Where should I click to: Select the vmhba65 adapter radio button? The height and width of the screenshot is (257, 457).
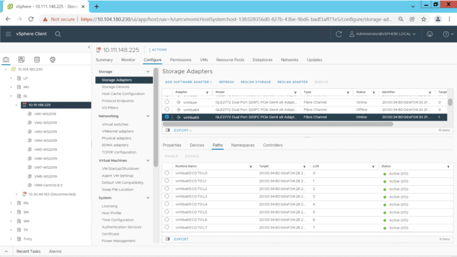click(x=167, y=116)
